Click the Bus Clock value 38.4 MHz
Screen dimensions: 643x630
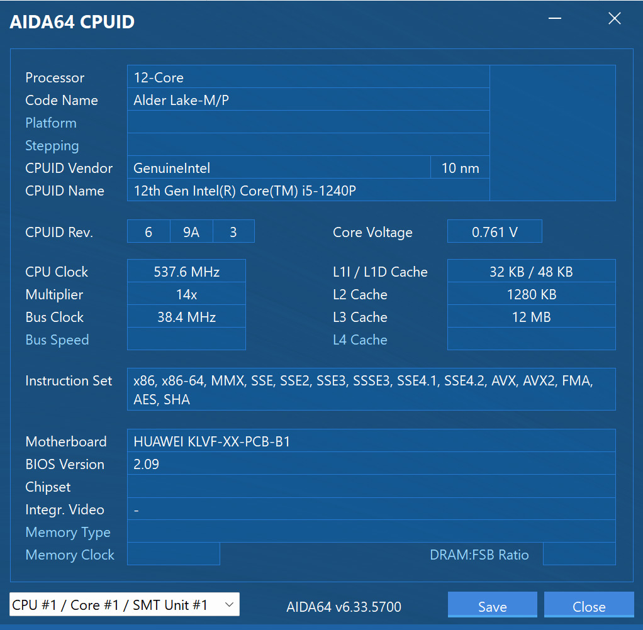187,316
